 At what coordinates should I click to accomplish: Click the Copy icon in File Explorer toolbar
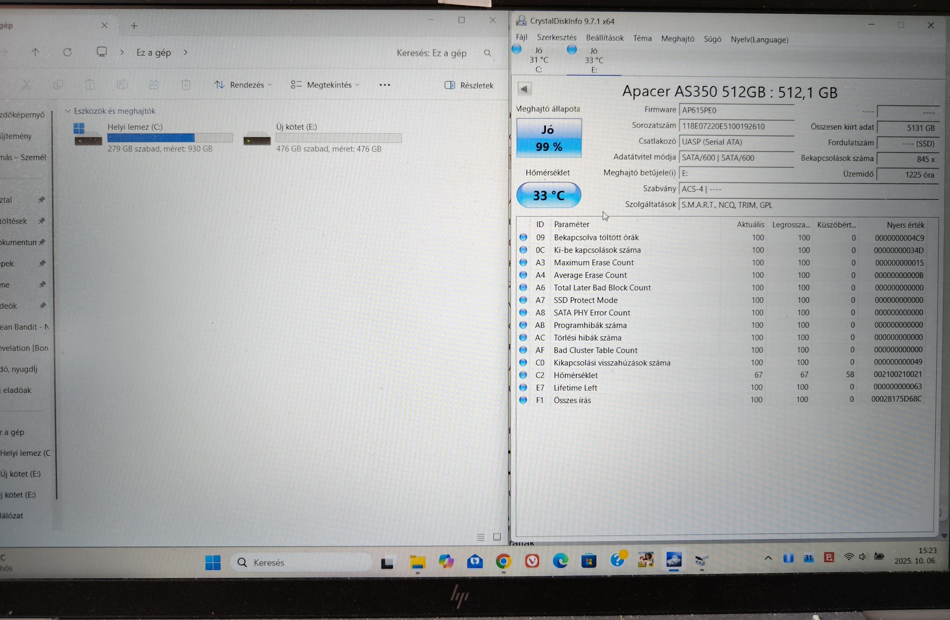58,85
